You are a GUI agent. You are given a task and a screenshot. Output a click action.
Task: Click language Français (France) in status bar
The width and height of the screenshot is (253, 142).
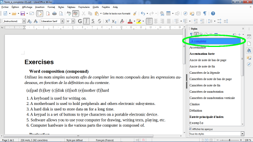[105, 140]
